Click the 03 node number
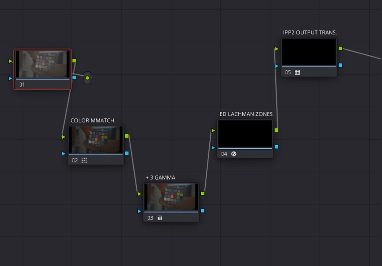382x266 pixels. click(150, 218)
